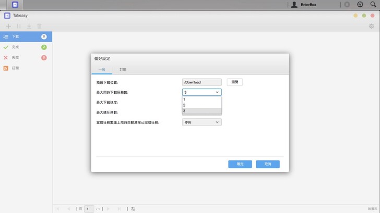Click the notification circle icon in the top bar
Viewport: 380px width, 213px height.
347,5
